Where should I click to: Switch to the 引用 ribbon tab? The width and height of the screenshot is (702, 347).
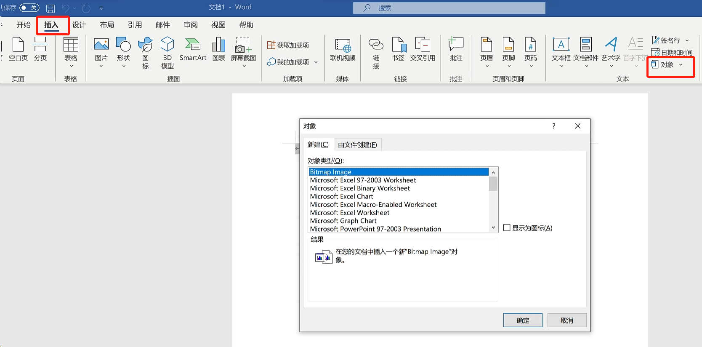(x=135, y=25)
